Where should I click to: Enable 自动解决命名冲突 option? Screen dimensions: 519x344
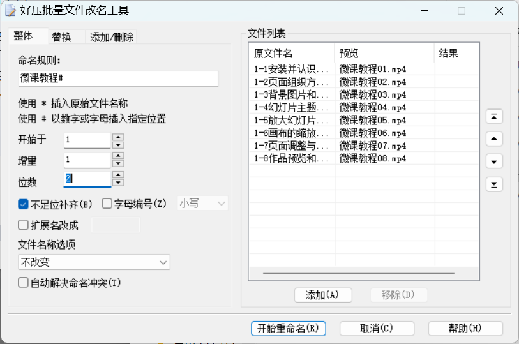[24, 282]
